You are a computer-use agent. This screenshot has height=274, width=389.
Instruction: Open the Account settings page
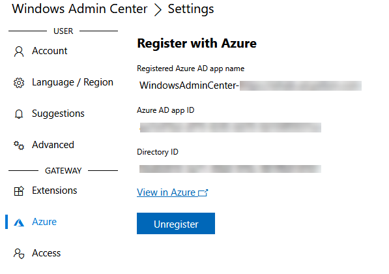click(50, 51)
